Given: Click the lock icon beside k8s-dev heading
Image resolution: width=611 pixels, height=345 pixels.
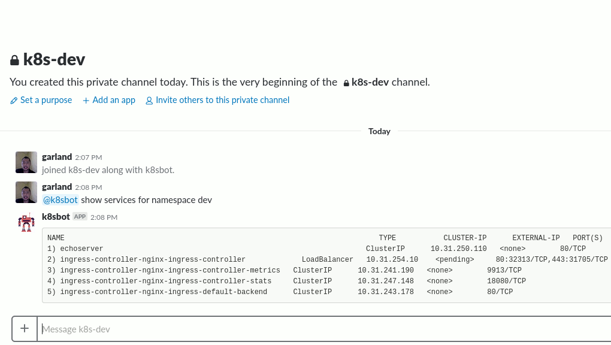Looking at the screenshot, I should 14,60.
